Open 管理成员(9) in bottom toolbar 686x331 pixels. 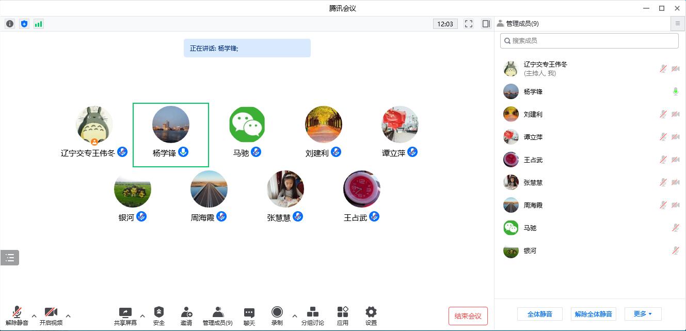(x=218, y=316)
